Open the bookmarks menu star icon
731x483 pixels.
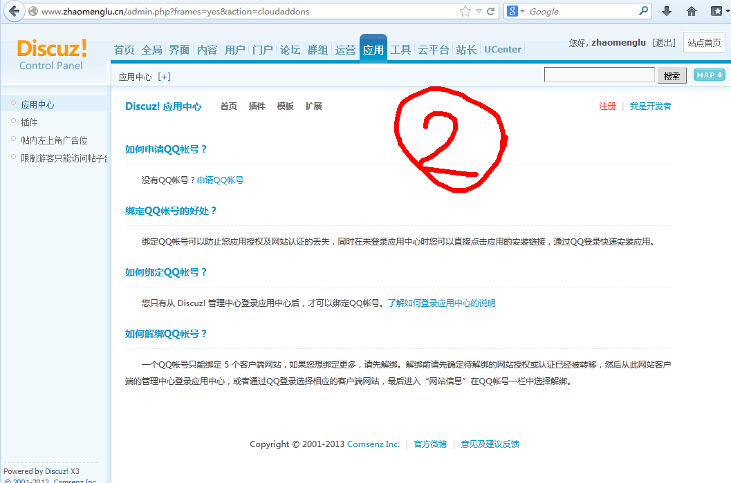(716, 11)
